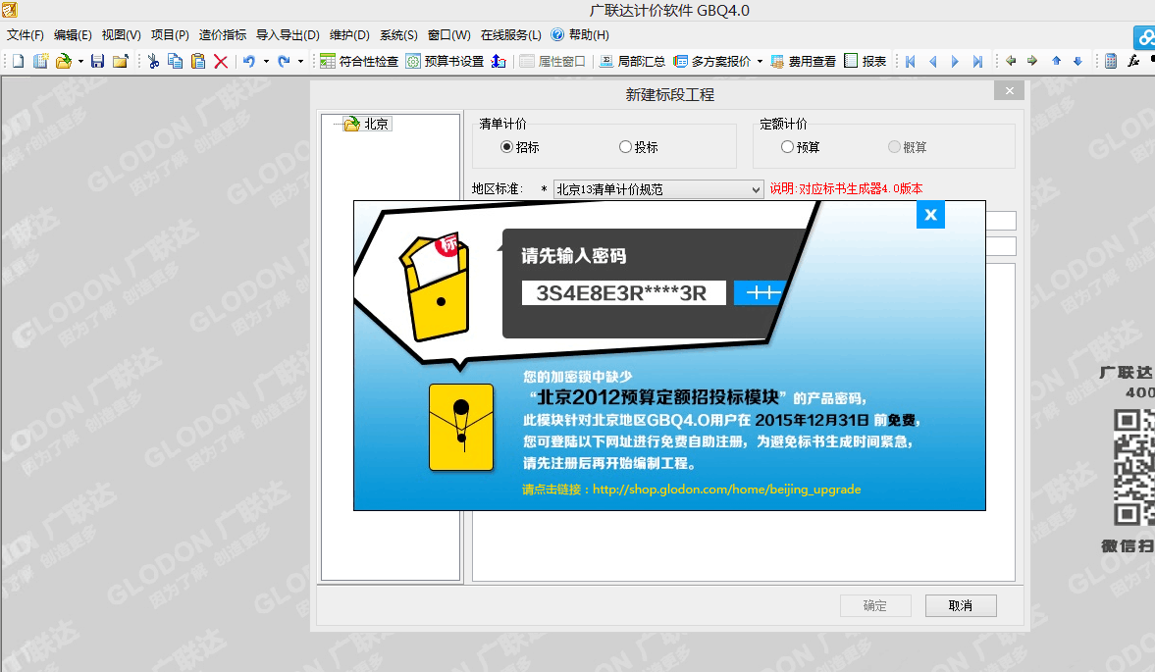Go to next record blue arrow

(955, 61)
